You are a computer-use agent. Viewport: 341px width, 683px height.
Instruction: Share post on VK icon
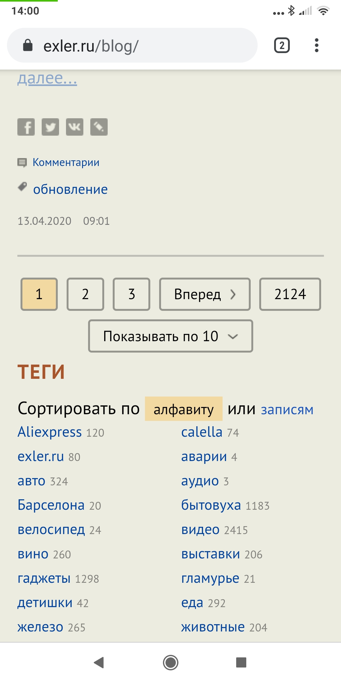(x=75, y=127)
